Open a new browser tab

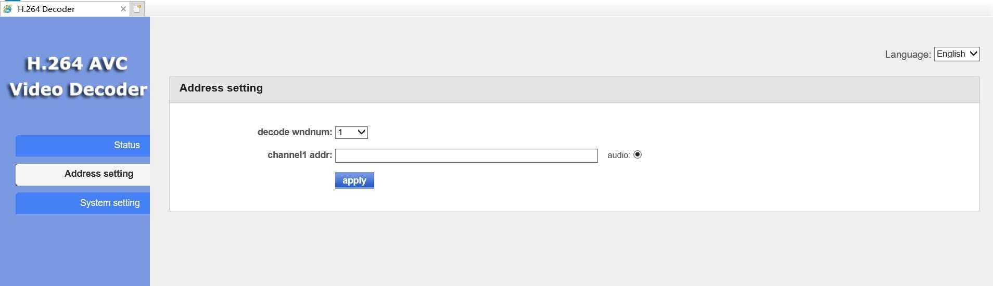click(x=137, y=9)
